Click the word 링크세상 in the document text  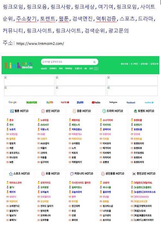tap(84, 7)
